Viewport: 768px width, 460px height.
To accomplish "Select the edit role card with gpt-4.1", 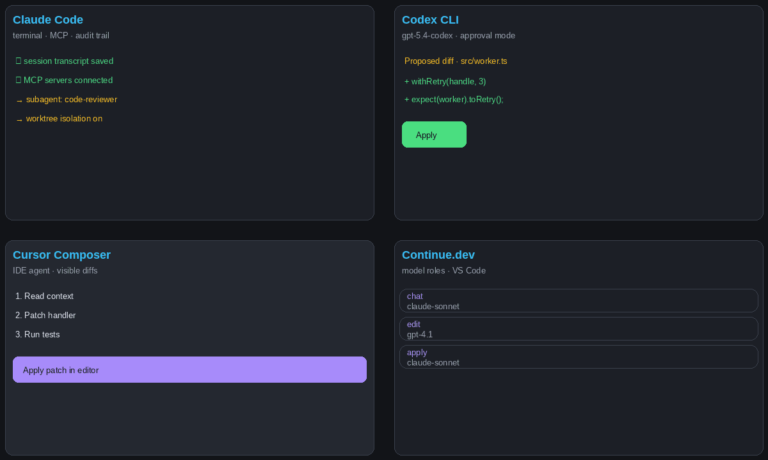I will 579,329.
